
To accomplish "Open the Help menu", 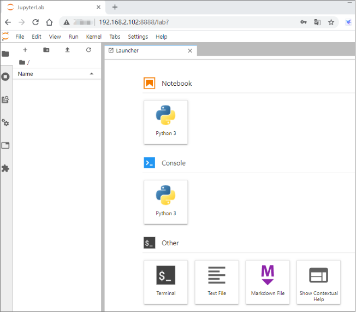I will point(162,37).
